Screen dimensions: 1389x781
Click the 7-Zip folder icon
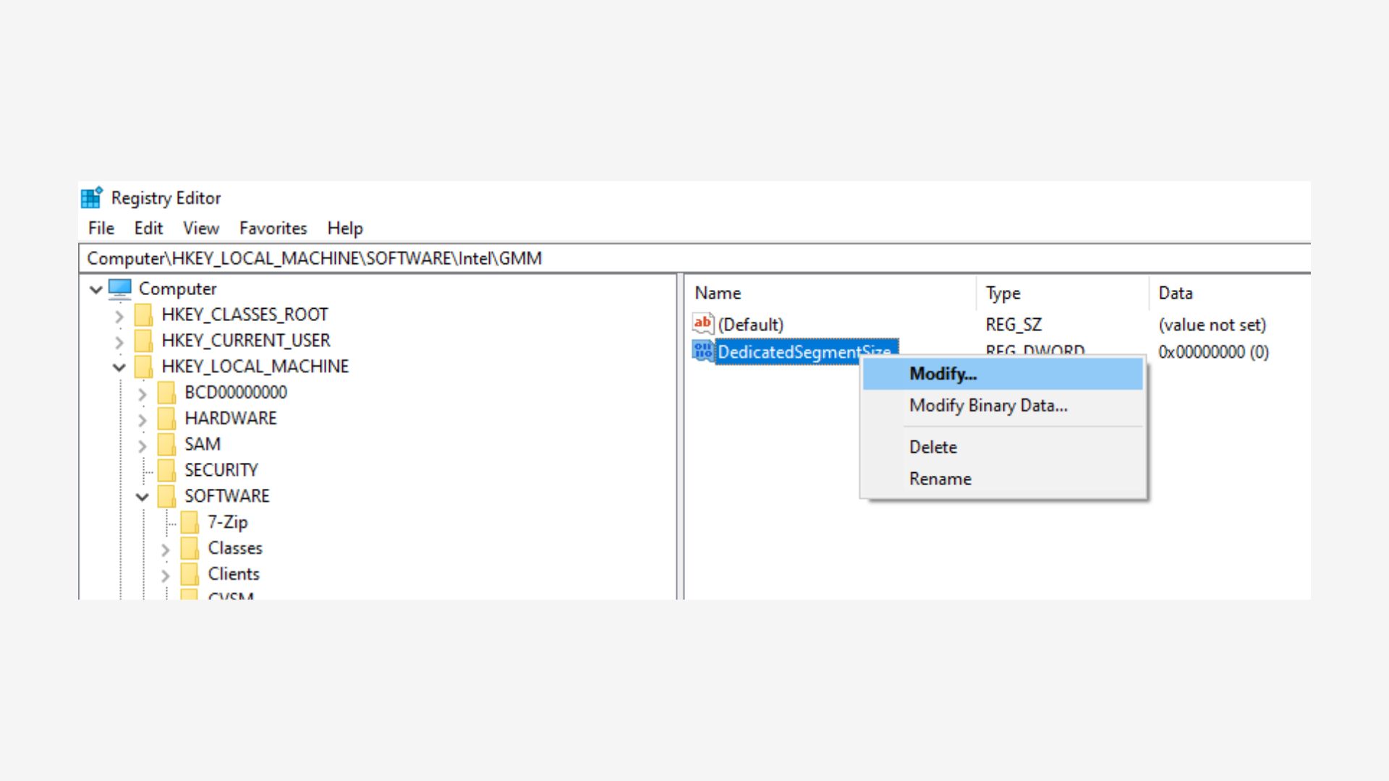[190, 521]
